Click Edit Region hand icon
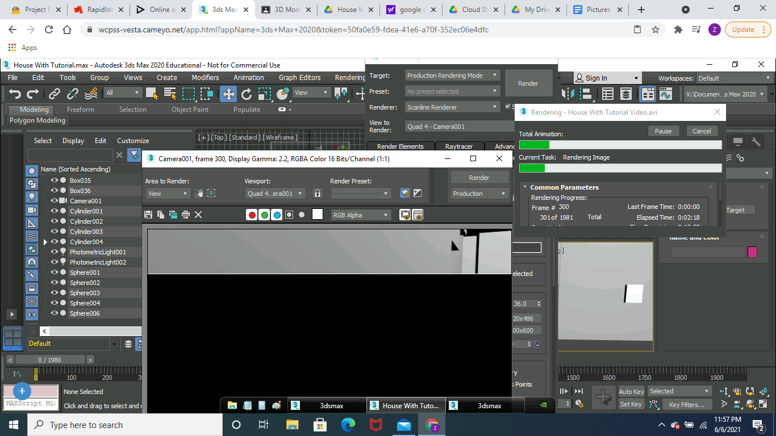Screen dimensions: 776x436 click(199, 194)
